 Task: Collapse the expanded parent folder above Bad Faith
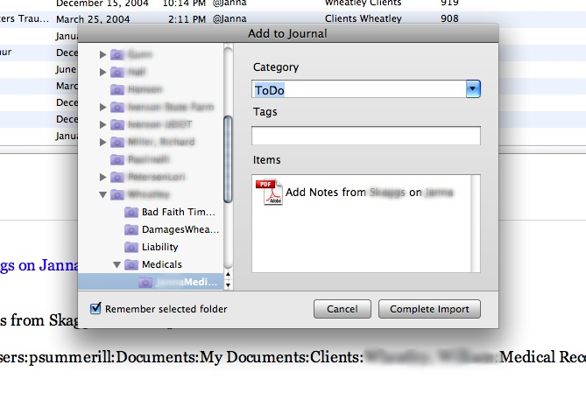pos(102,194)
